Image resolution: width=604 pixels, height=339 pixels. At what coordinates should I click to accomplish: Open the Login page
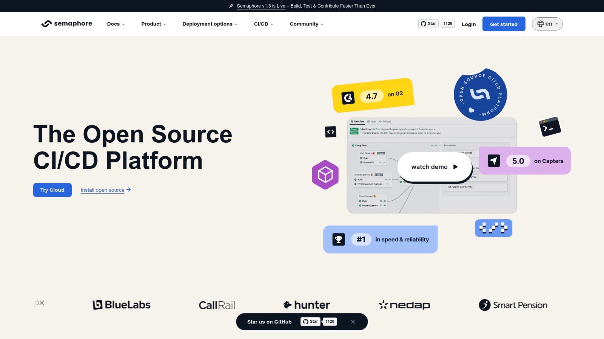point(468,24)
